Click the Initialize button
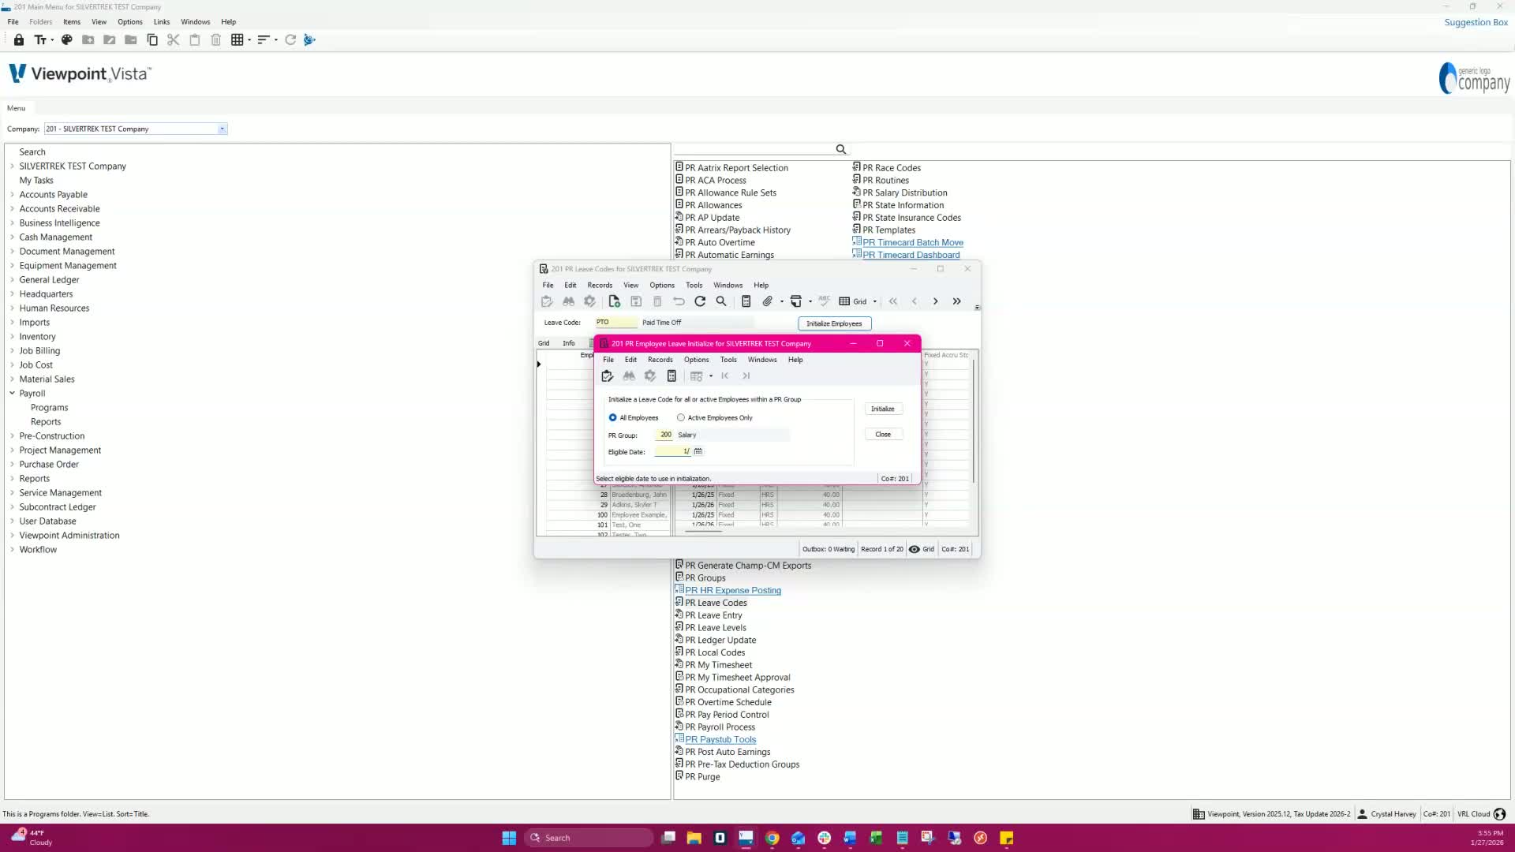Screen dimensions: 1515x852 882,409
